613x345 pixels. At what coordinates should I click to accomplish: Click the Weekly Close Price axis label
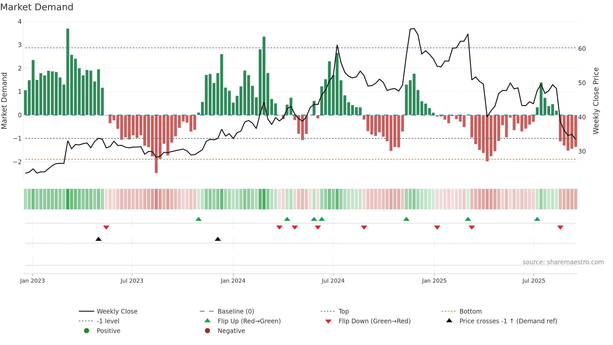pyautogui.click(x=596, y=101)
